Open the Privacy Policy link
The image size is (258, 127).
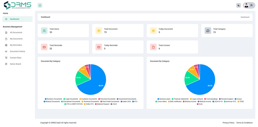(x=228, y=123)
